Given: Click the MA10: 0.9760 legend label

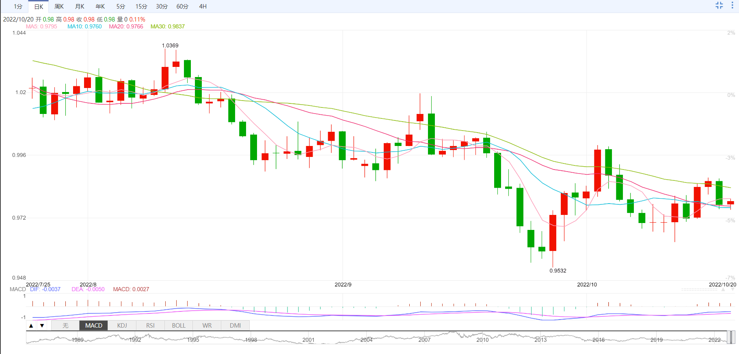Looking at the screenshot, I should click(84, 26).
